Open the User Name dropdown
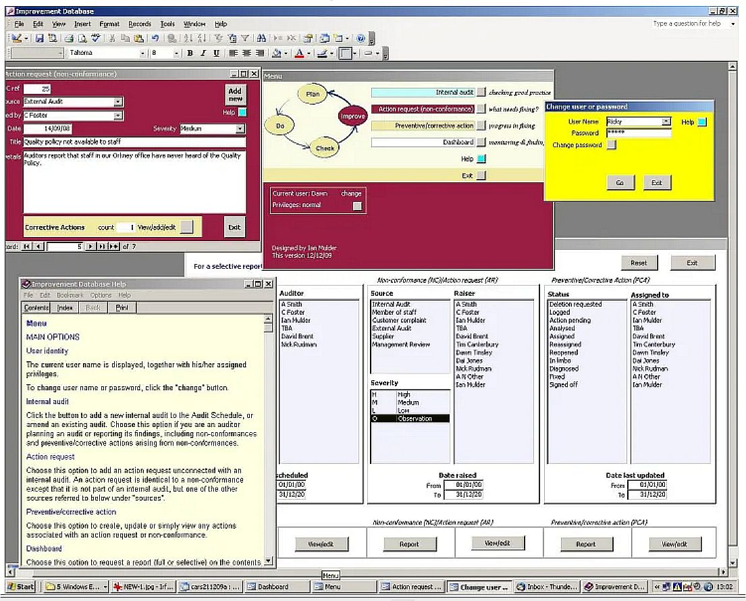746x601 pixels. 666,122
